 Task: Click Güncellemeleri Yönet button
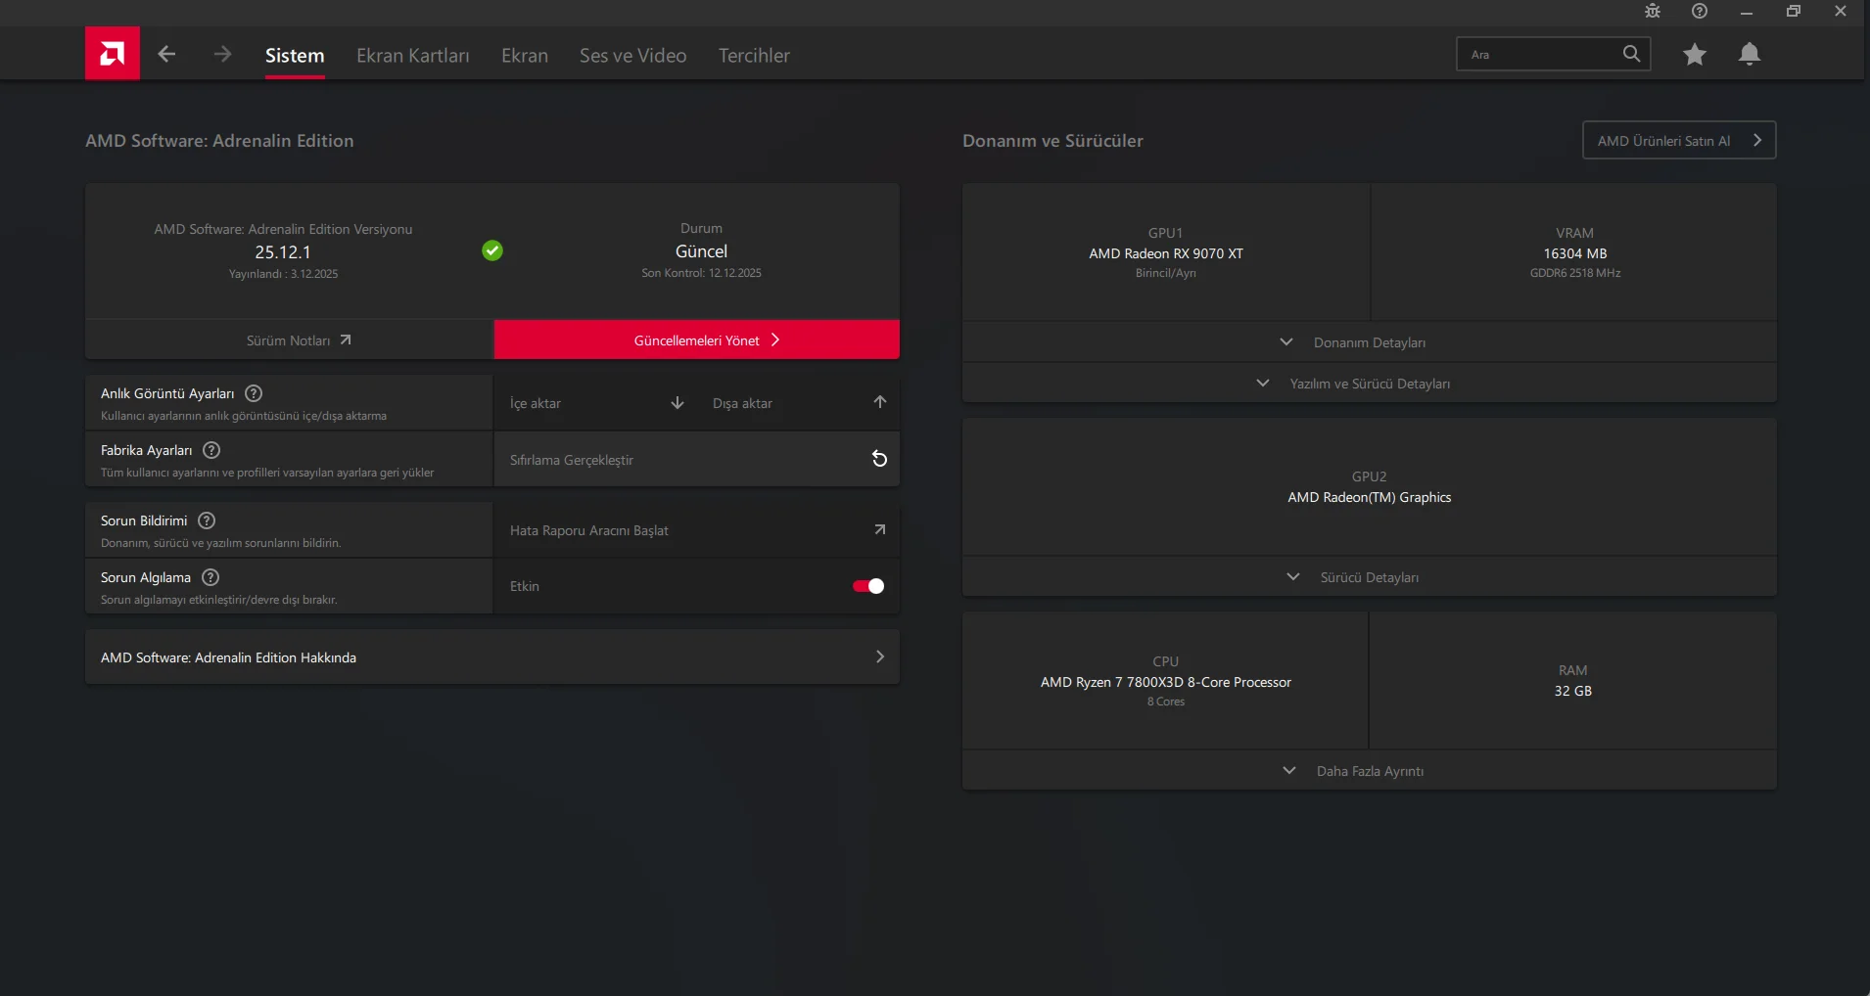point(697,340)
